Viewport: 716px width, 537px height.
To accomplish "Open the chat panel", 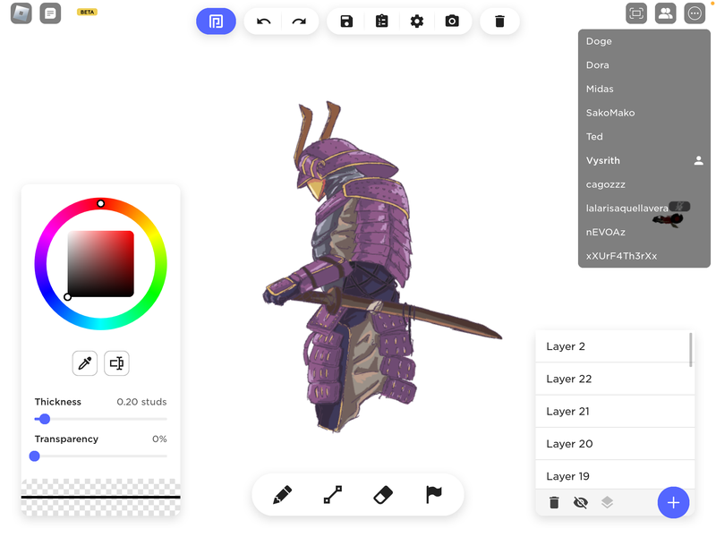I will pos(50,13).
